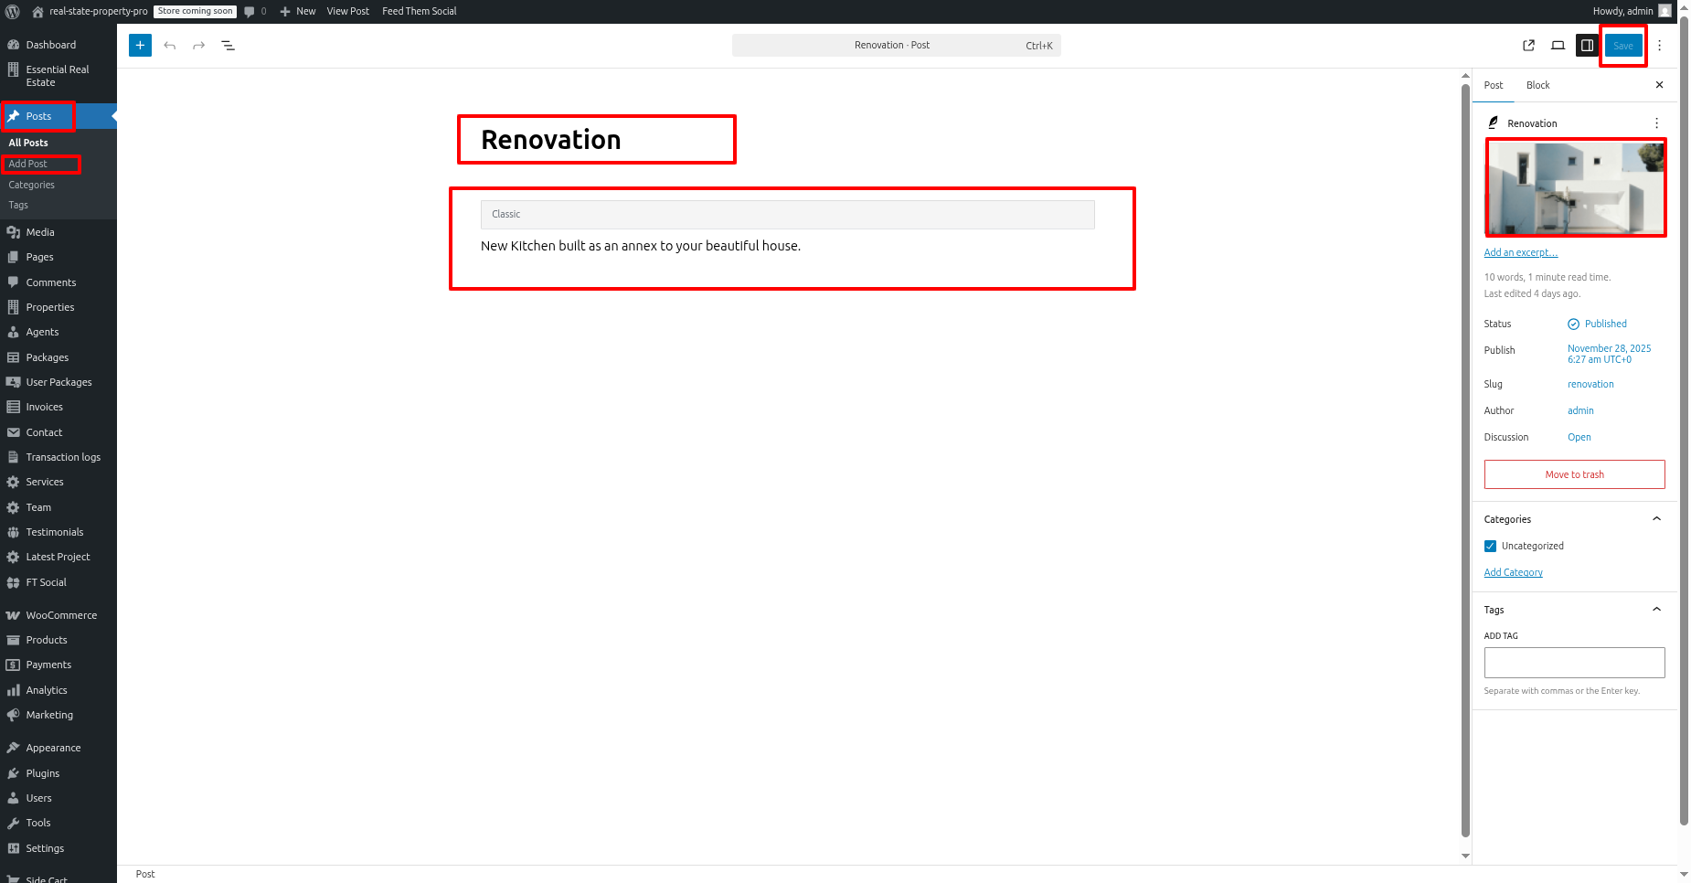The image size is (1691, 883).
Task: Open WooCommerce in the admin sidebar
Action: (x=60, y=615)
